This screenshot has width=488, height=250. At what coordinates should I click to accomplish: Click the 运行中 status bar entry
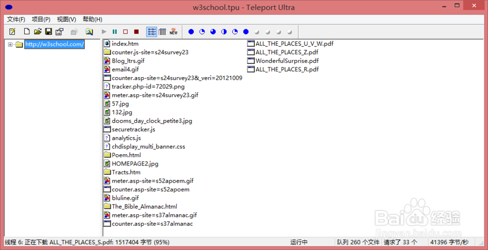[x=299, y=242]
